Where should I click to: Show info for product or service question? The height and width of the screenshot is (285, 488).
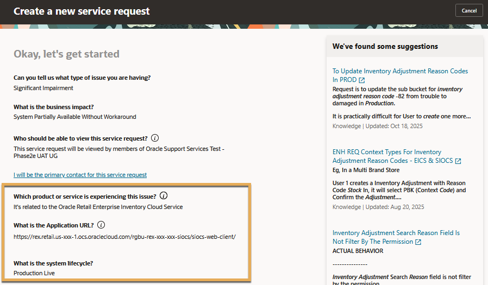click(164, 196)
